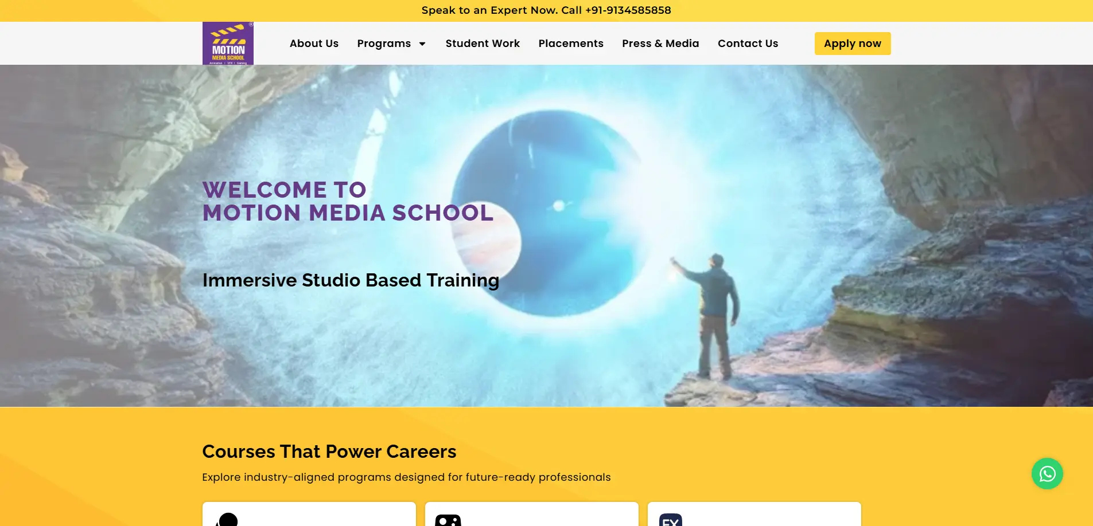The image size is (1093, 526).
Task: Navigate to Contact Us
Action: [748, 44]
